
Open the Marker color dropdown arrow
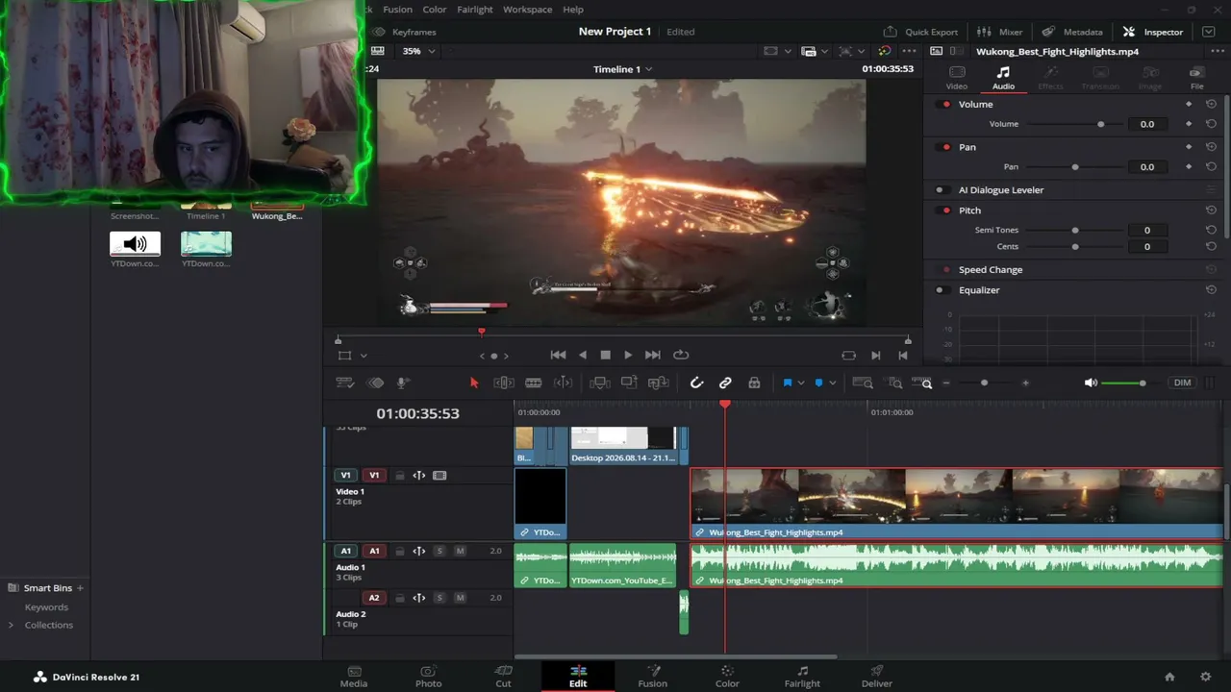[x=832, y=383]
